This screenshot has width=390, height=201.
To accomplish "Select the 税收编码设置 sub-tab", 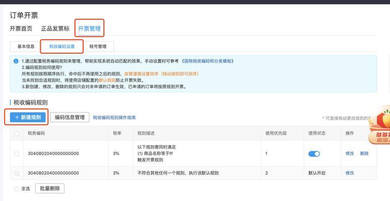I will coord(62,46).
